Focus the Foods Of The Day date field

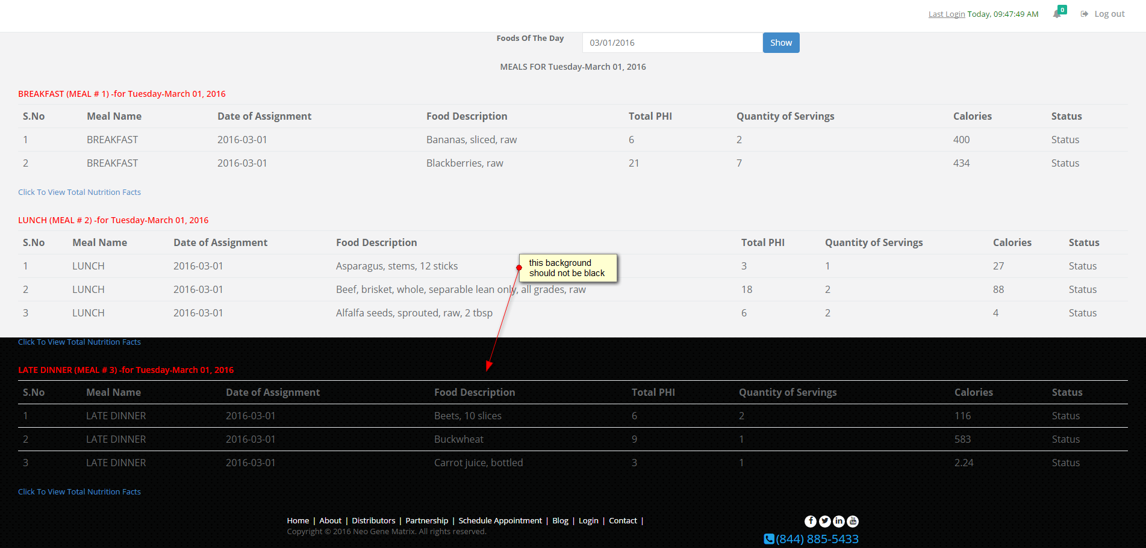(x=673, y=43)
